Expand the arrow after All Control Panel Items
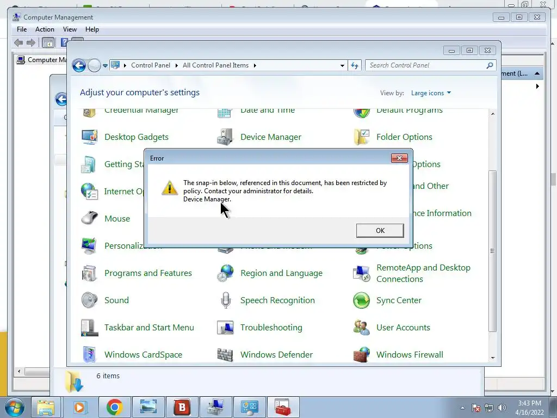557x418 pixels. 255,65
